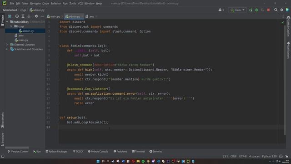This screenshot has height=164, width=291.
Task: Open the Run tool window
Action: [37, 152]
